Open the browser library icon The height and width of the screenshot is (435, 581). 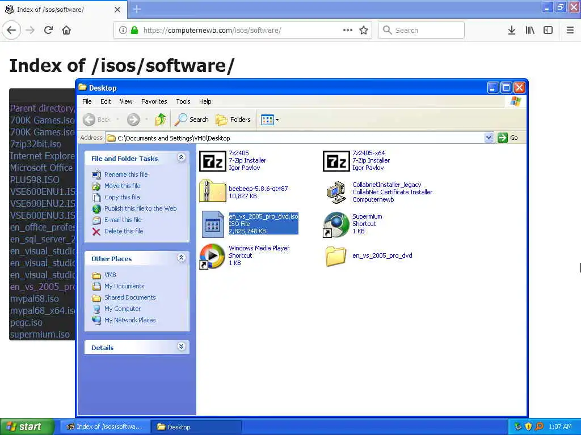pos(530,30)
